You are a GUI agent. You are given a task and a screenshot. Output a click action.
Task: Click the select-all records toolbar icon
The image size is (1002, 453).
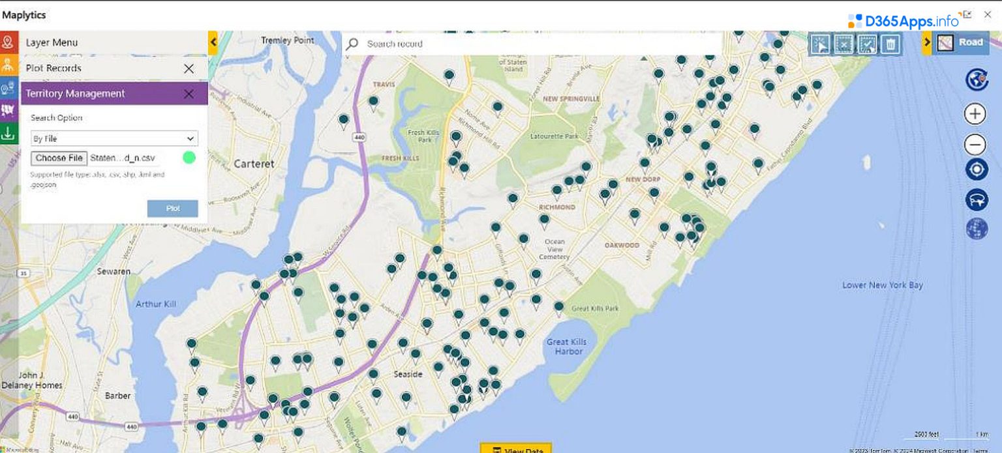pos(868,43)
